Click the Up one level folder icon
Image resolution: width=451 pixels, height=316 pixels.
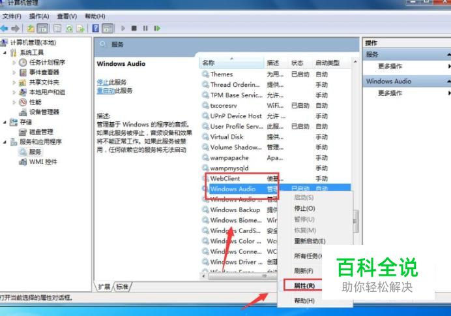click(31, 28)
